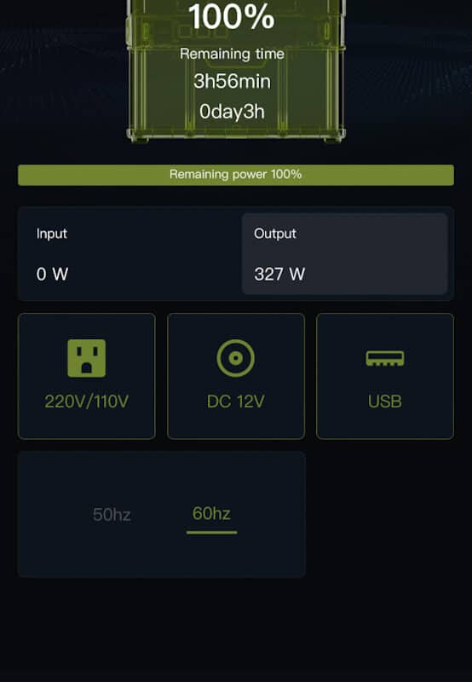
Task: Tap the AC outlet socket icon
Action: [x=87, y=358]
